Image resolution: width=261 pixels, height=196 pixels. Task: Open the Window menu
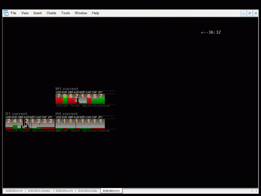(81, 13)
